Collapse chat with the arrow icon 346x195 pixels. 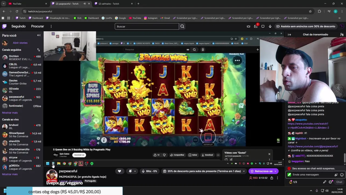[x=289, y=35]
